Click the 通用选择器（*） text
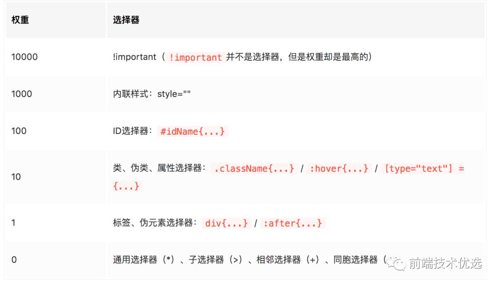 (143, 260)
